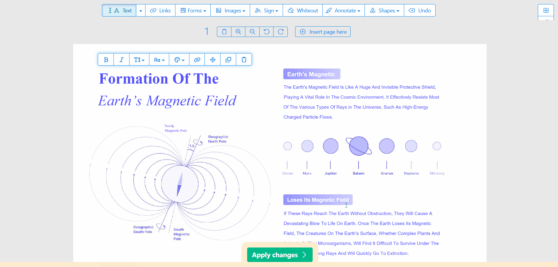Open the Forms dropdown menu
The image size is (558, 267).
pyautogui.click(x=193, y=11)
